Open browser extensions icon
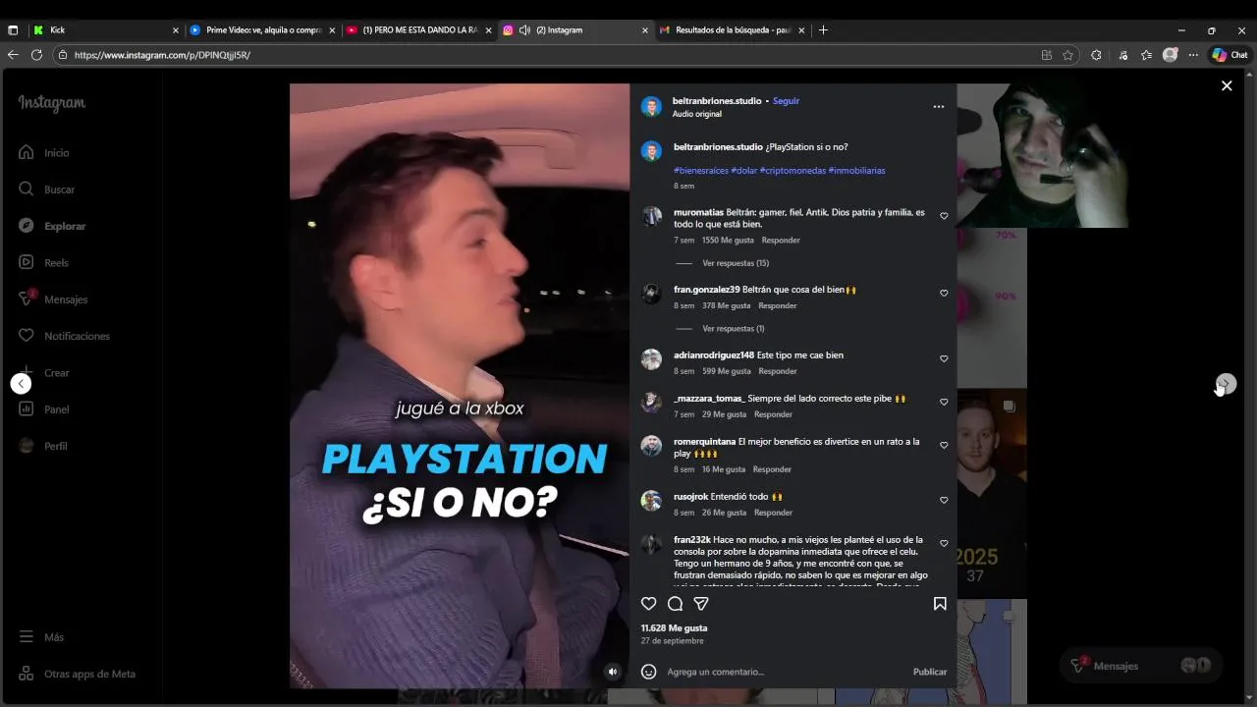The image size is (1257, 707). click(1096, 55)
